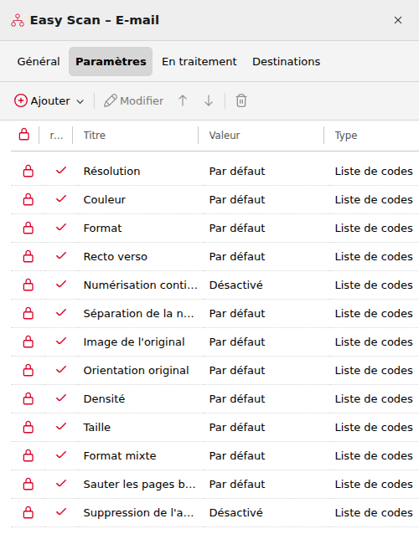This screenshot has height=534, width=419.
Task: Move parameter up with the up arrow
Action: [x=183, y=100]
